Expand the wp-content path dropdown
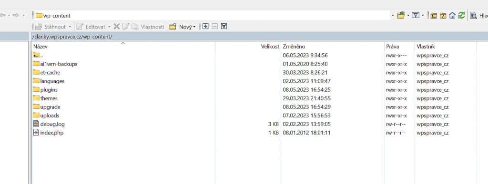Image resolution: width=488 pixels, height=184 pixels. tap(393, 16)
